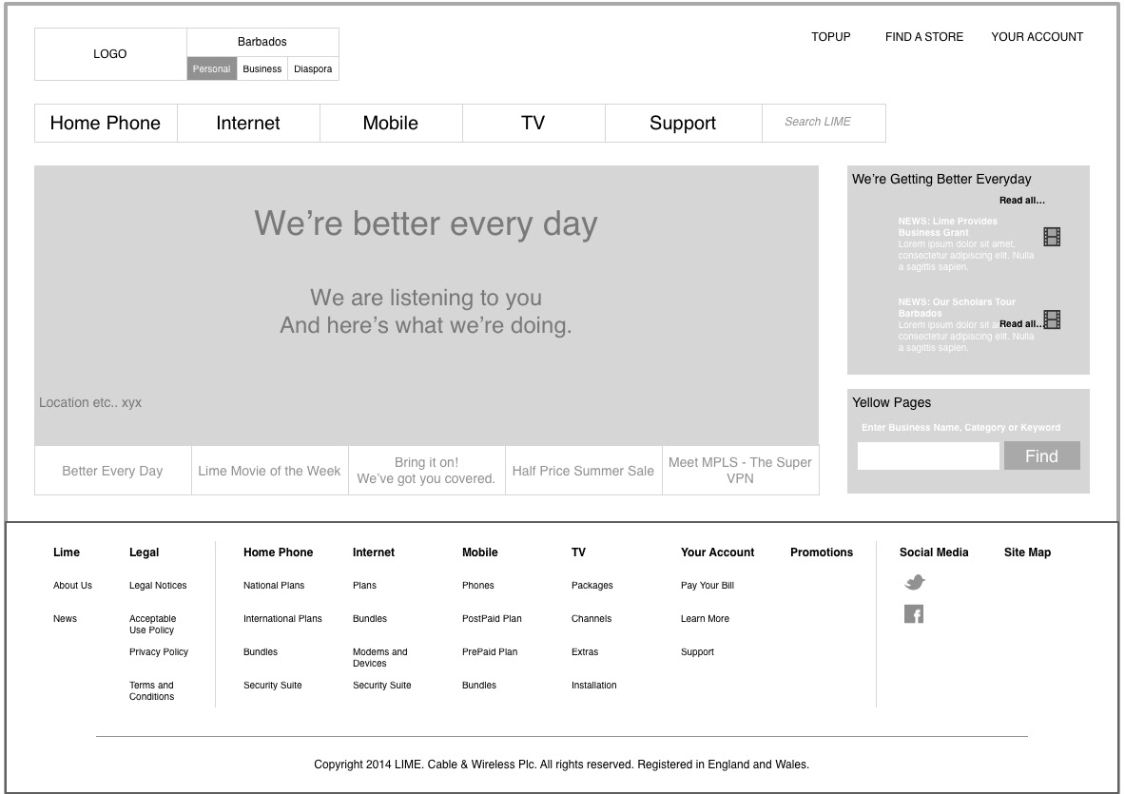Click Security Suite under Internet
The image size is (1125, 794).
381,685
